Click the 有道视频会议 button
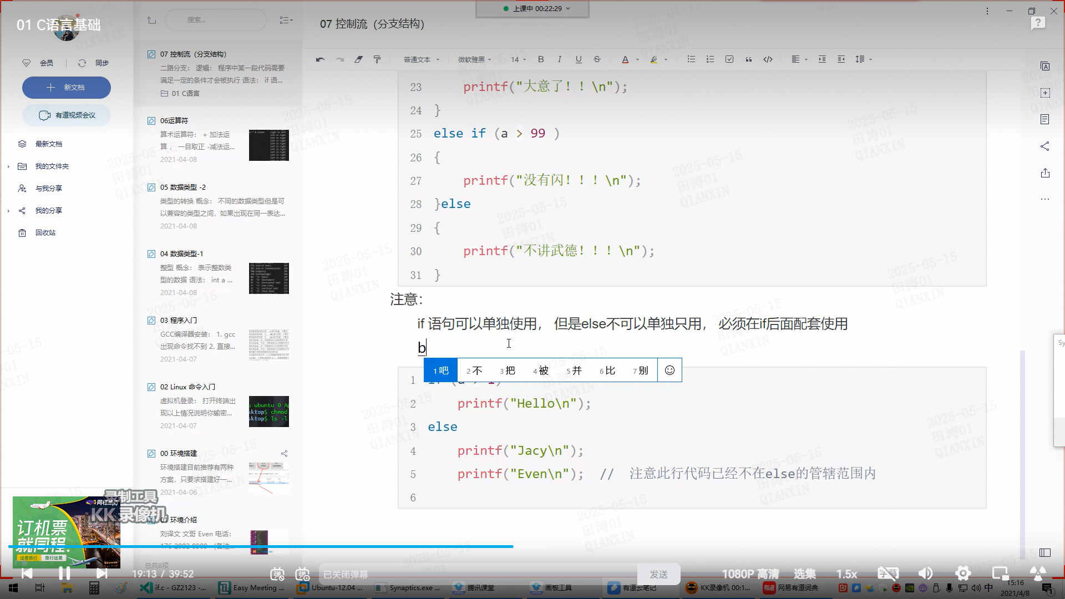 67,115
